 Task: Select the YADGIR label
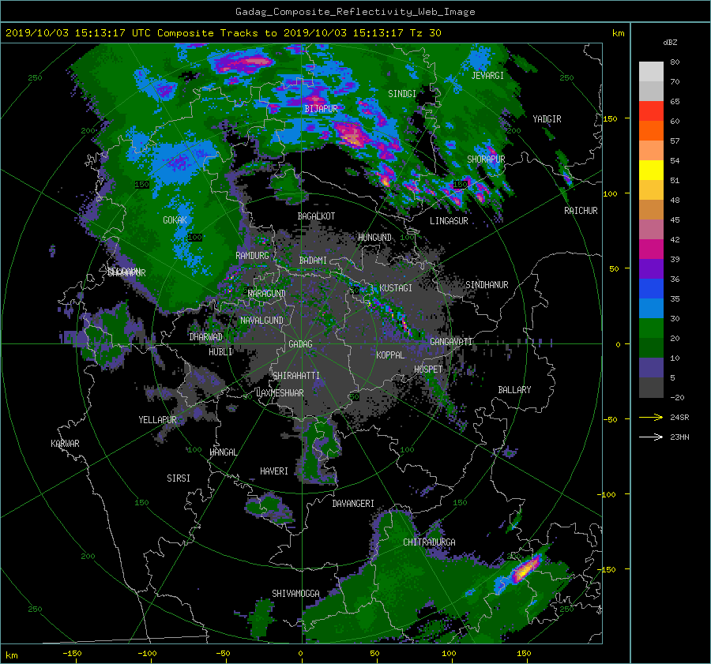(547, 119)
